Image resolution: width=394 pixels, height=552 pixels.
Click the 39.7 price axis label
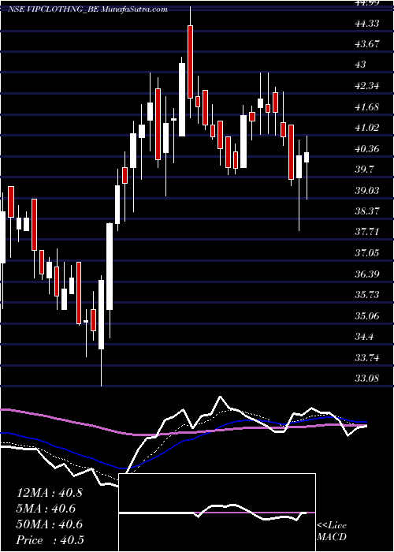(364, 170)
